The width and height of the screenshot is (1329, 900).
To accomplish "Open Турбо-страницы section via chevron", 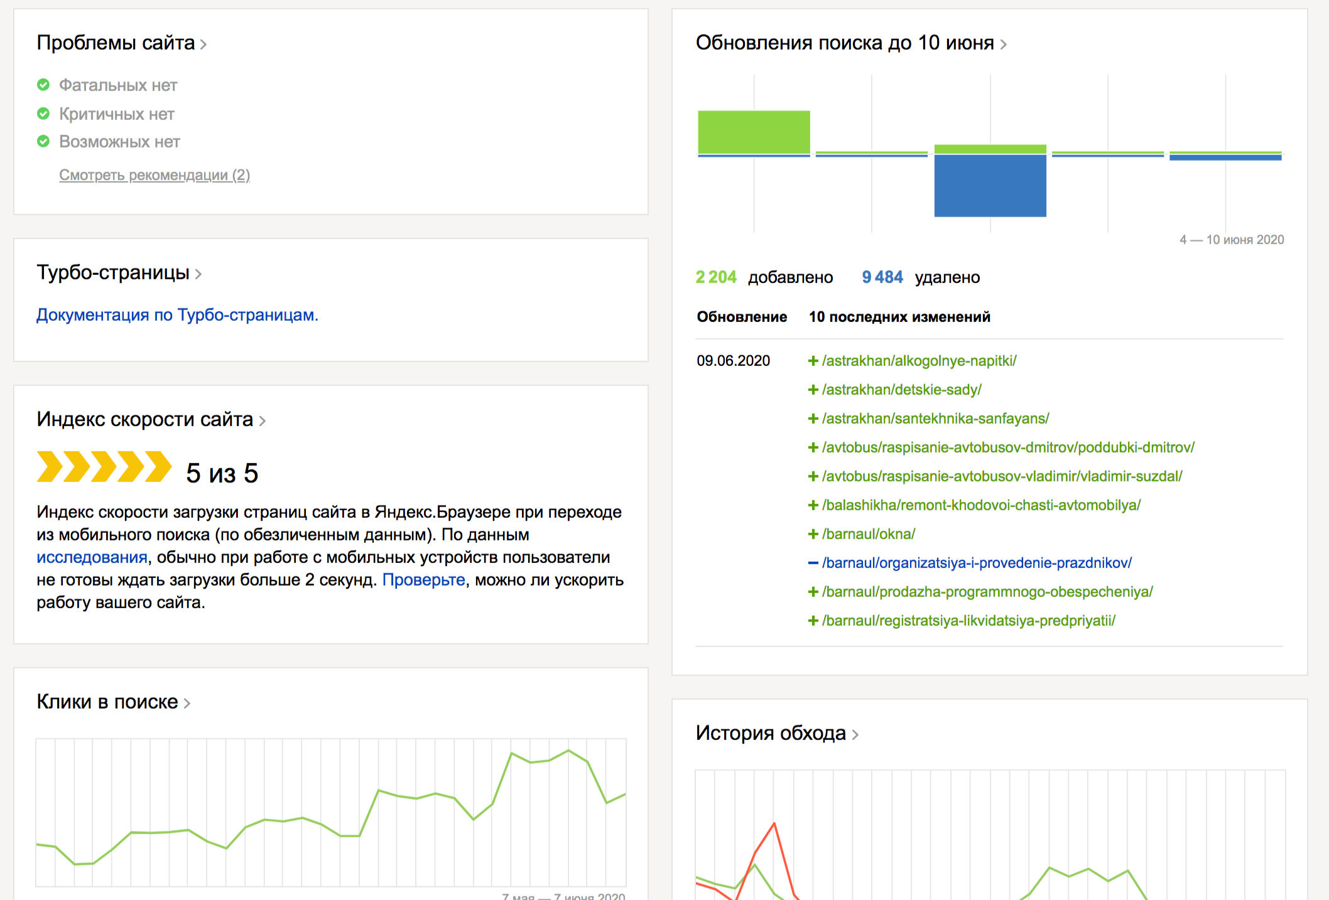I will pos(198,274).
